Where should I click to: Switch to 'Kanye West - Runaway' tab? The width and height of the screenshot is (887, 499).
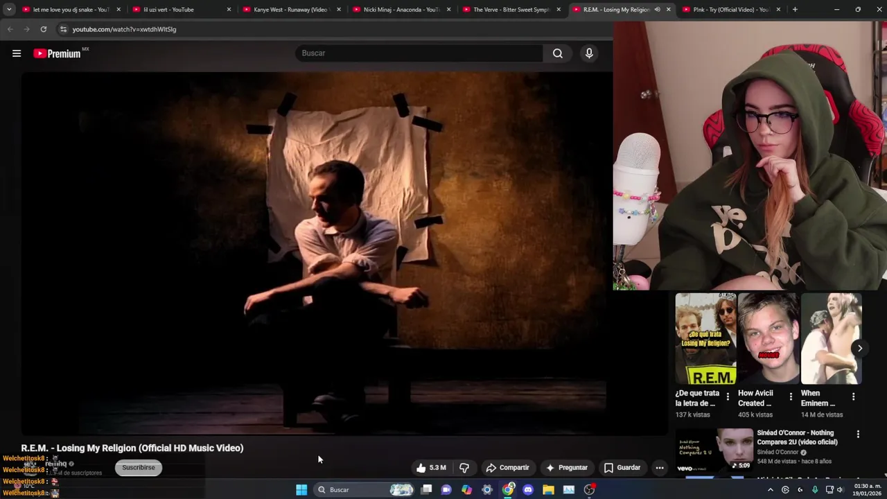(290, 10)
